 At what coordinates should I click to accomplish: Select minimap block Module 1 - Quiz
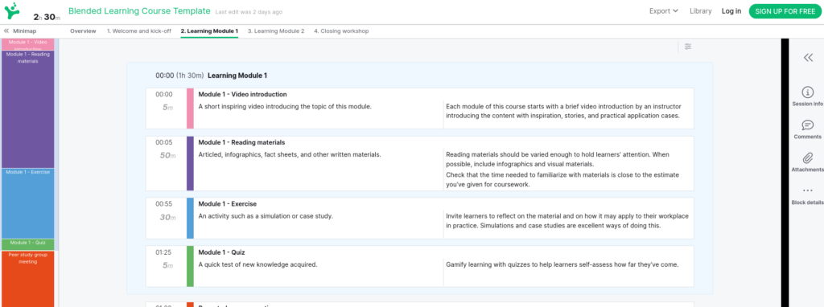28,244
